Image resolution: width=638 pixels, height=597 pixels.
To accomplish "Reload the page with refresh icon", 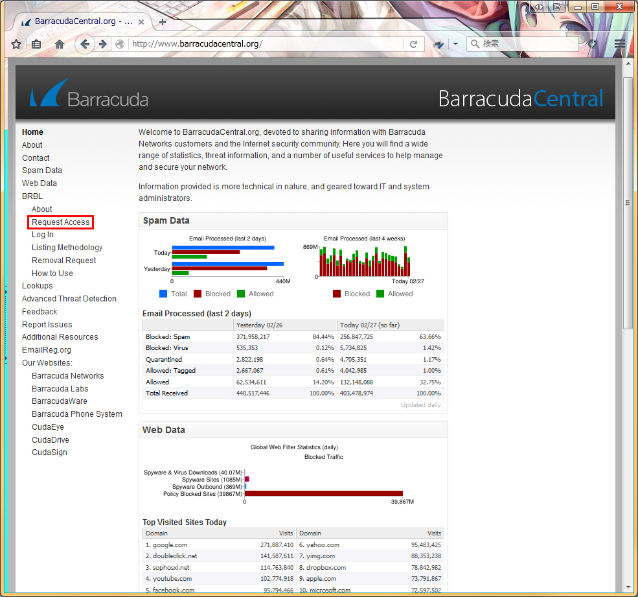I will click(x=413, y=44).
